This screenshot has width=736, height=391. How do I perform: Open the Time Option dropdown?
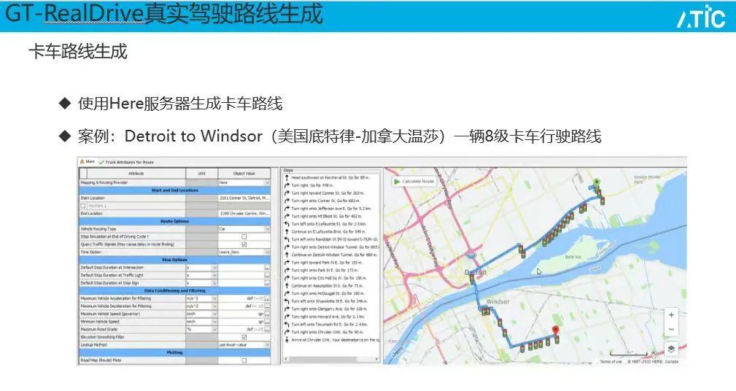click(267, 252)
